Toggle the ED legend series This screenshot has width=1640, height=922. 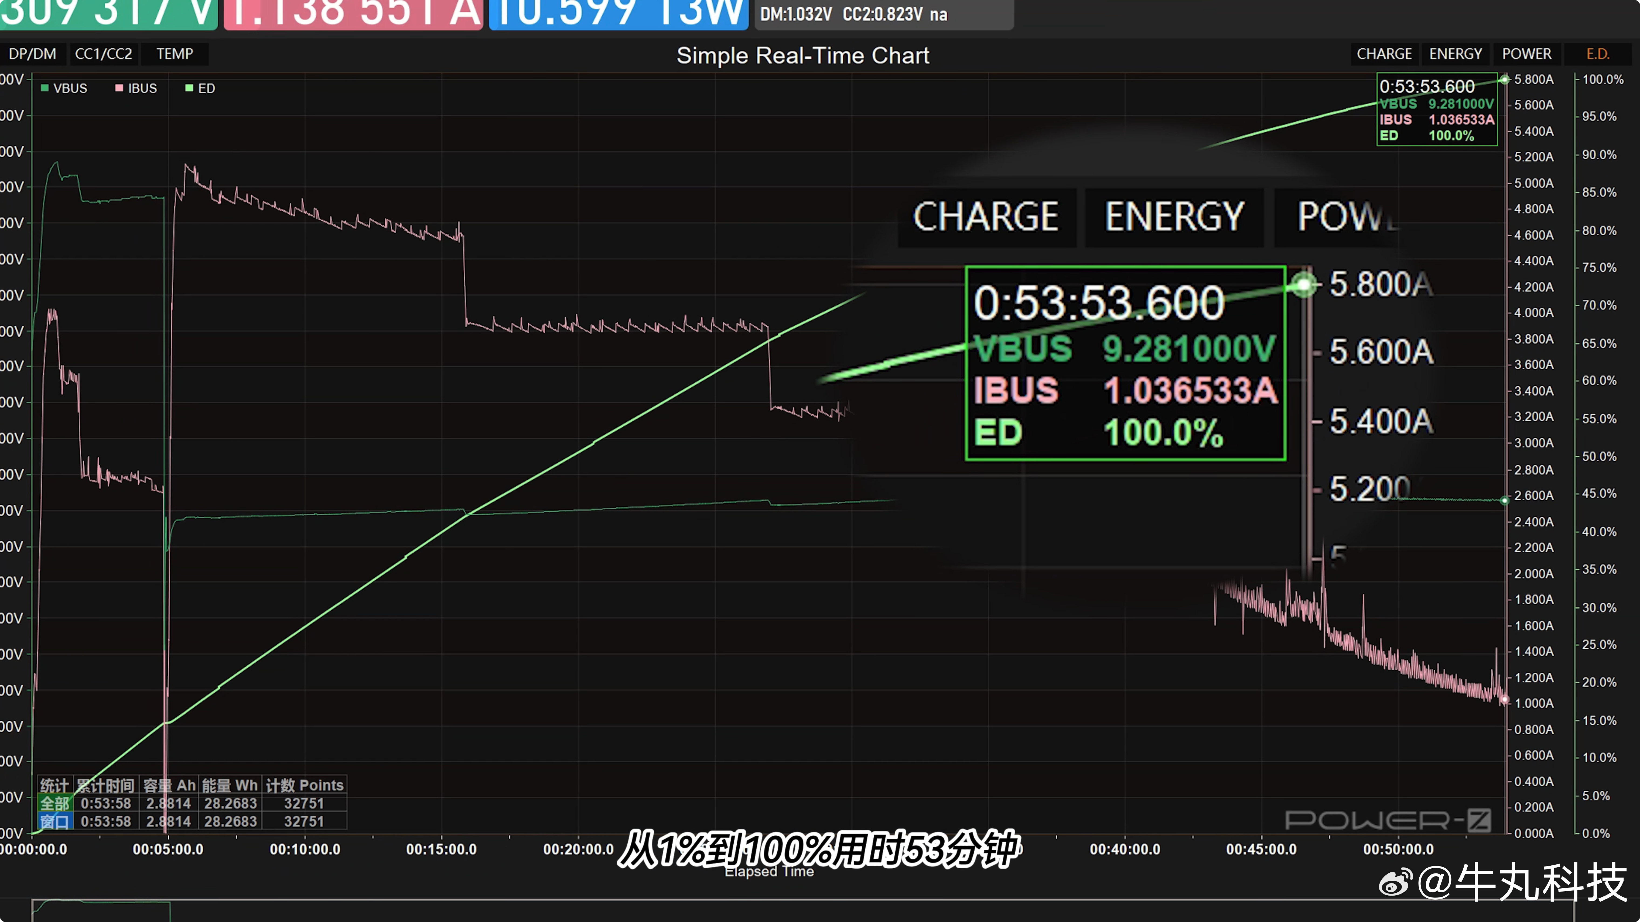200,88
